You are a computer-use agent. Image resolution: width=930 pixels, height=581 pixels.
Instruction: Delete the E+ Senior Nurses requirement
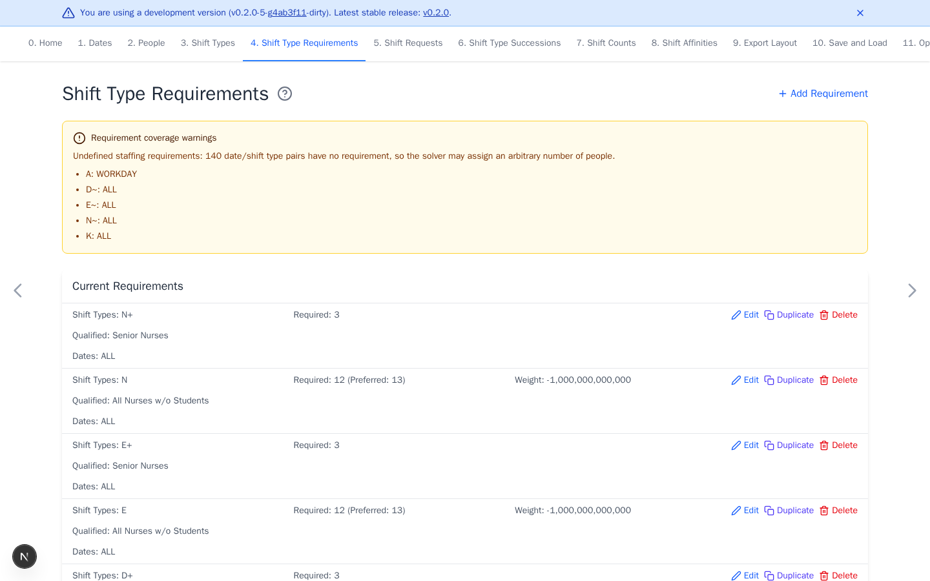coord(838,445)
